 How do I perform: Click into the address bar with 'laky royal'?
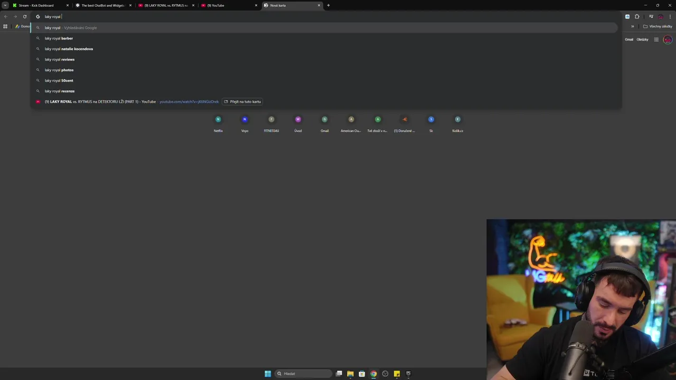click(326, 16)
